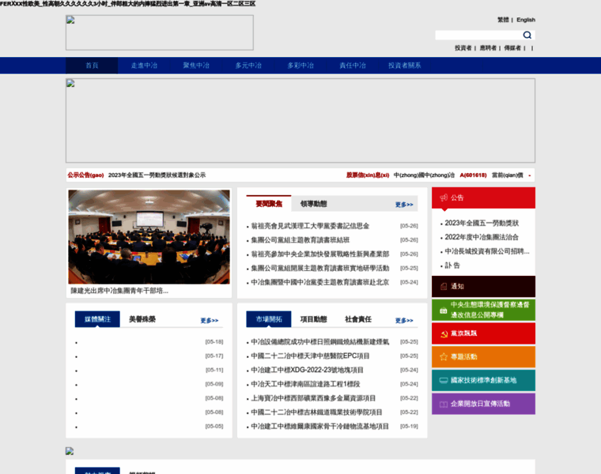Switch language to 繁體
Image resolution: width=601 pixels, height=474 pixels.
pos(503,20)
